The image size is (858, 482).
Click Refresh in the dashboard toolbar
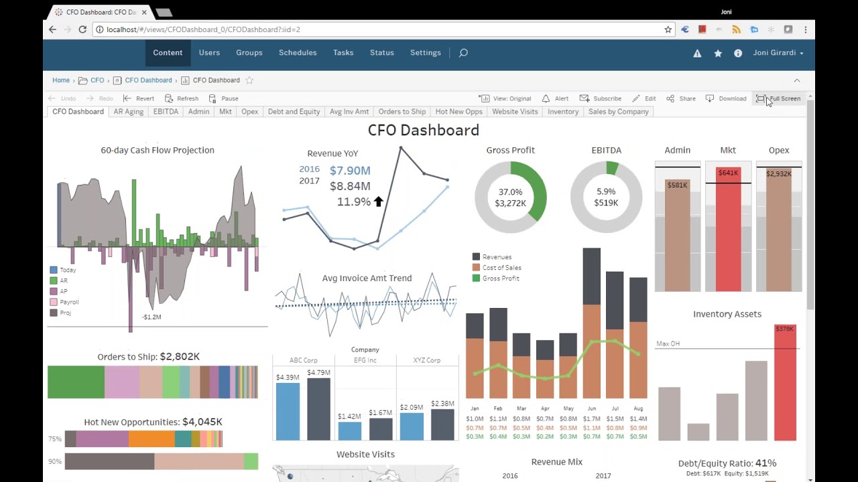point(182,98)
